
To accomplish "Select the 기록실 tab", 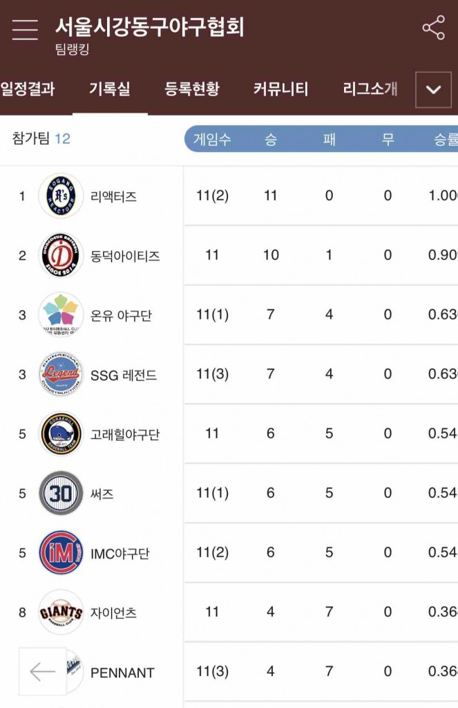I will pos(109,89).
